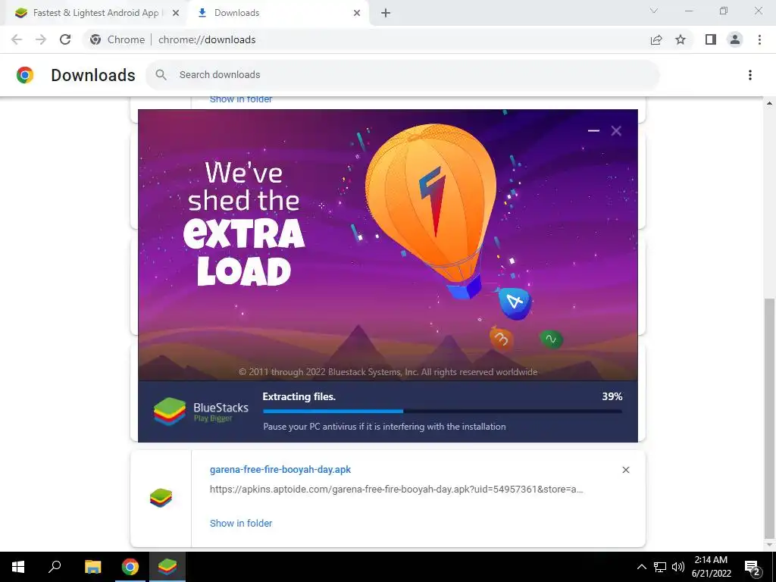776x582 pixels.
Task: Go forward with the browser forward arrow
Action: [41, 39]
